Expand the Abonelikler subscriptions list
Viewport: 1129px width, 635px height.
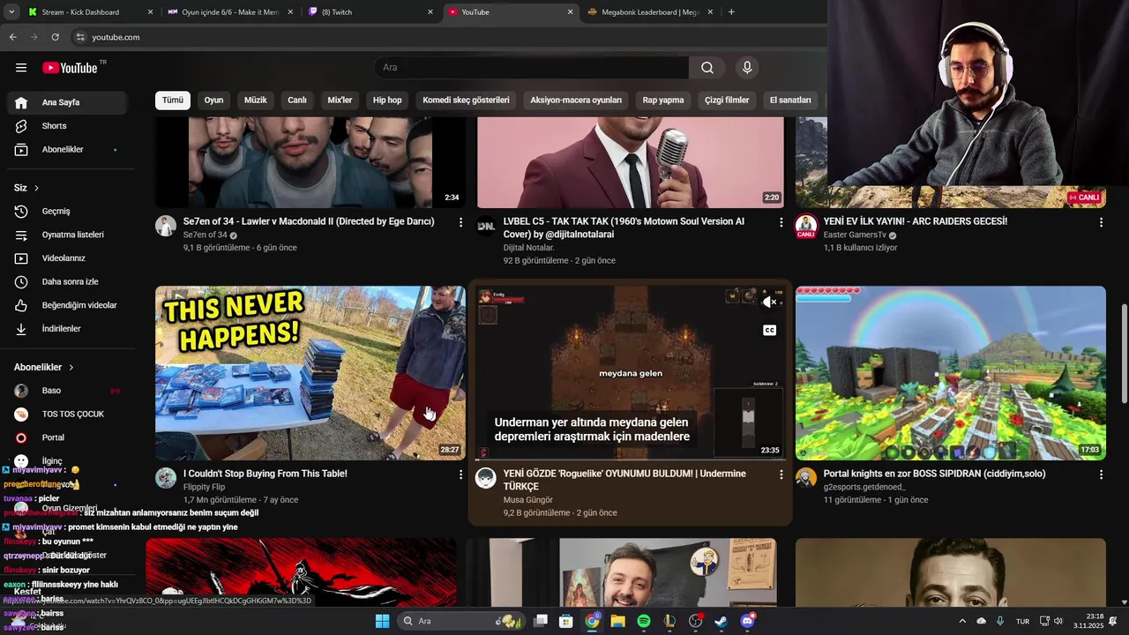(44, 367)
